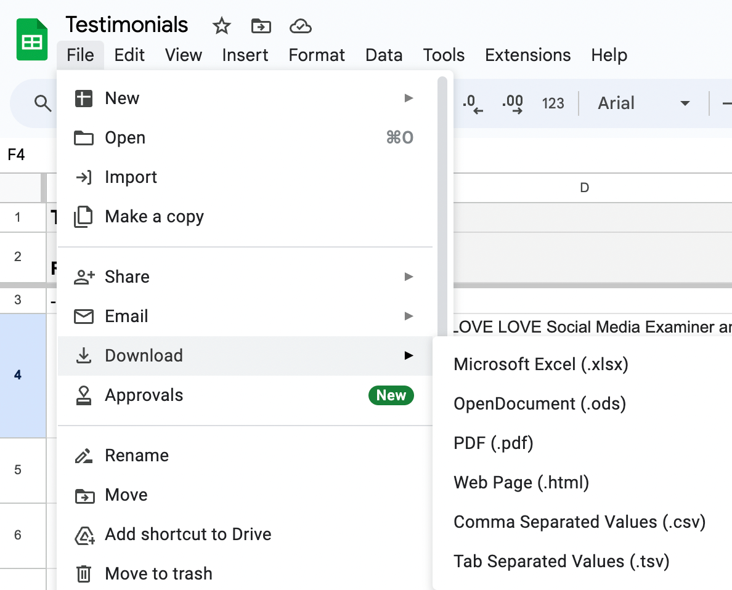Expand the Share submenu arrow

point(409,277)
